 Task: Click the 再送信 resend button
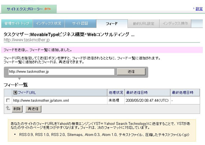(33, 109)
